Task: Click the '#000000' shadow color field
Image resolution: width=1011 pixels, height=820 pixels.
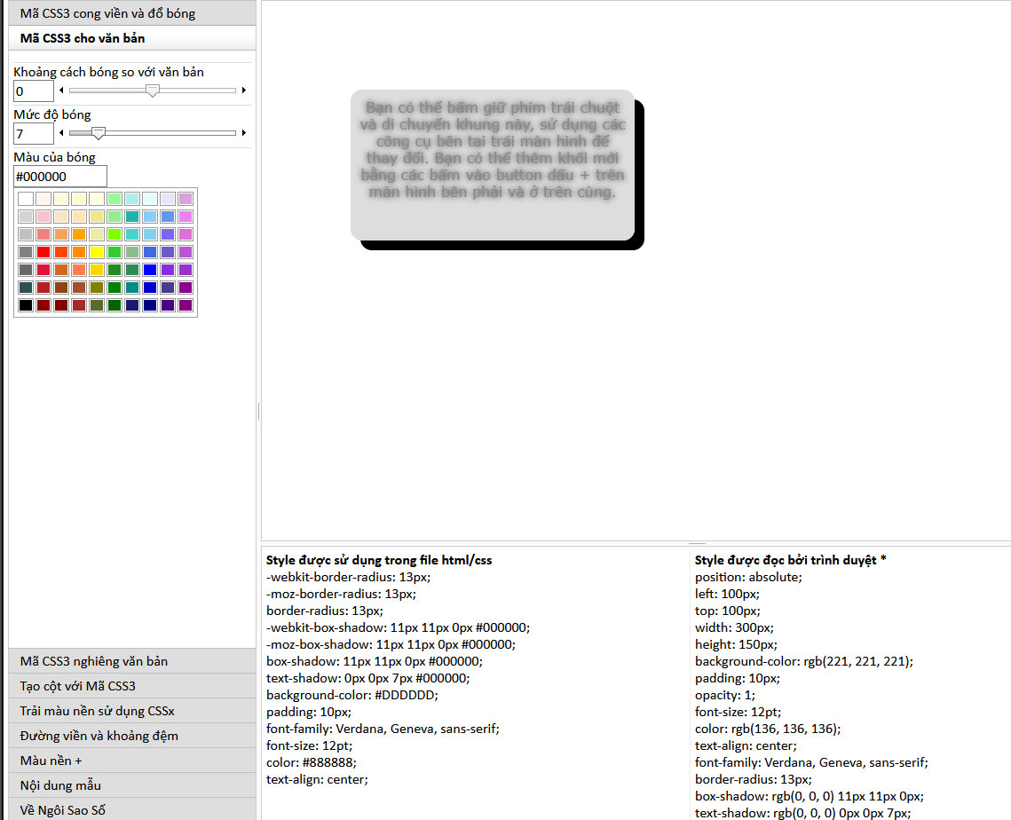Action: click(60, 177)
